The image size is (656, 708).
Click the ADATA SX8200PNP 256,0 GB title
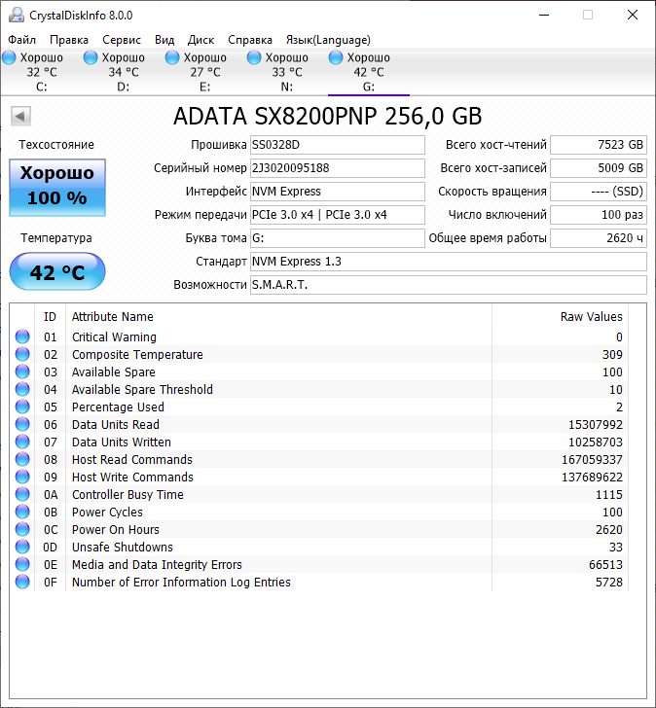pyautogui.click(x=328, y=116)
